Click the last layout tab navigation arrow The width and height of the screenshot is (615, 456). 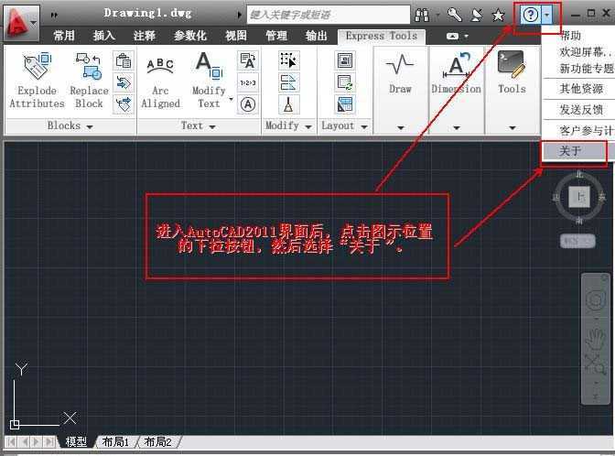click(49, 442)
